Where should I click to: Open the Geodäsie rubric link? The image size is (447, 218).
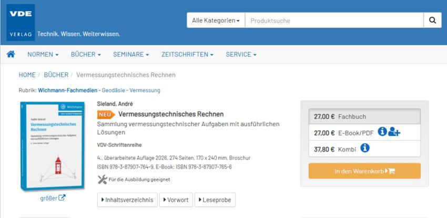[x=114, y=90]
